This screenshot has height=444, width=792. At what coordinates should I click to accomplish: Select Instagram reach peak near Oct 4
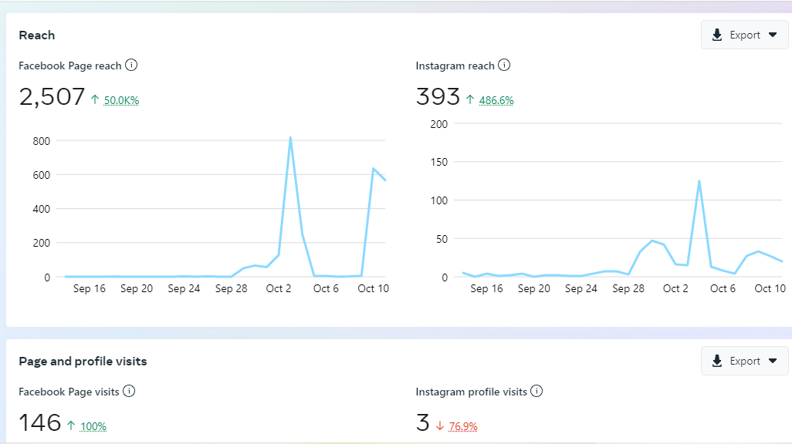[x=699, y=180]
